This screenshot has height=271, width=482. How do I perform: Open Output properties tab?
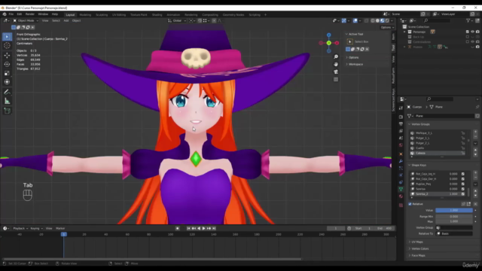[x=401, y=123]
